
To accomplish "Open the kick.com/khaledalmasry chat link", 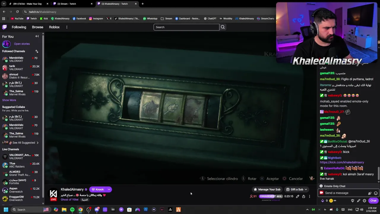I will 342,162.
